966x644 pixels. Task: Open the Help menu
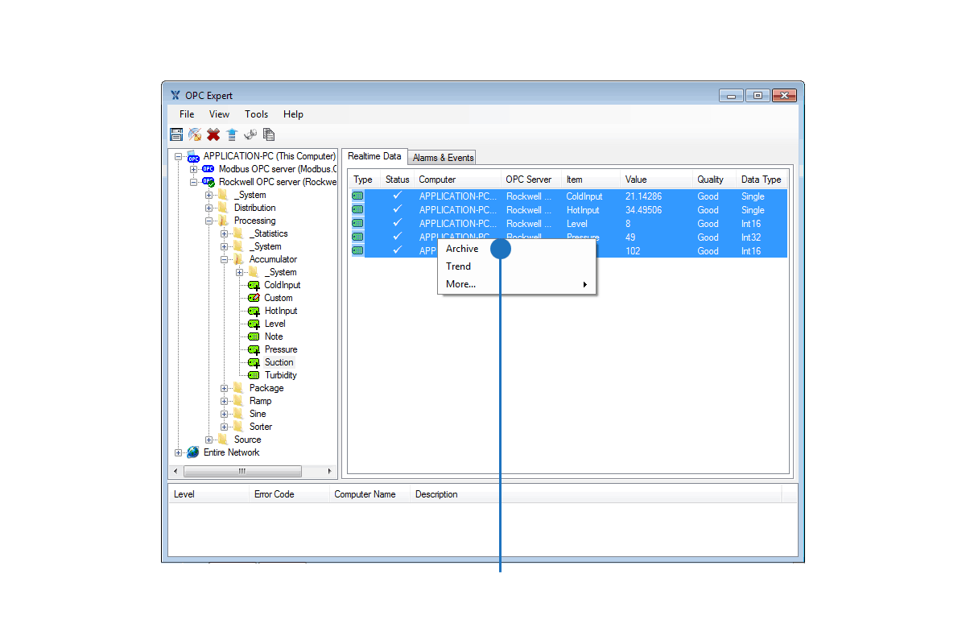pos(293,114)
